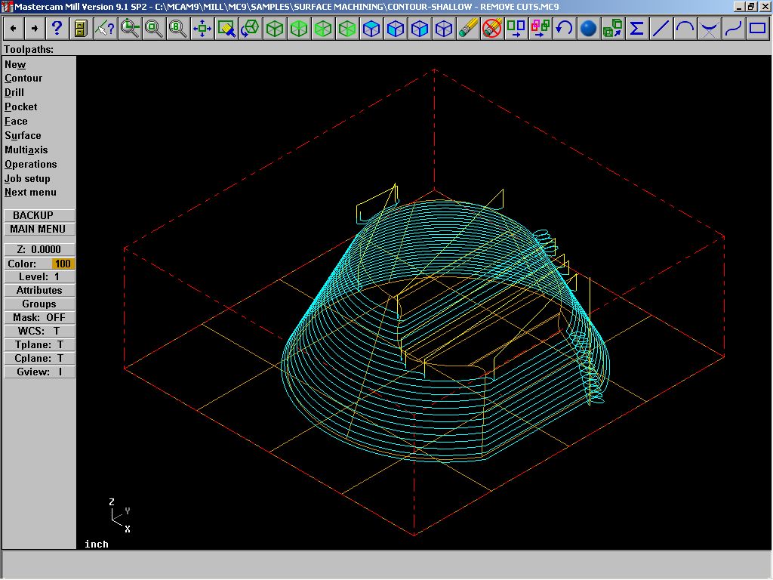Open the Gview selection button
This screenshot has width=773, height=580.
39,372
